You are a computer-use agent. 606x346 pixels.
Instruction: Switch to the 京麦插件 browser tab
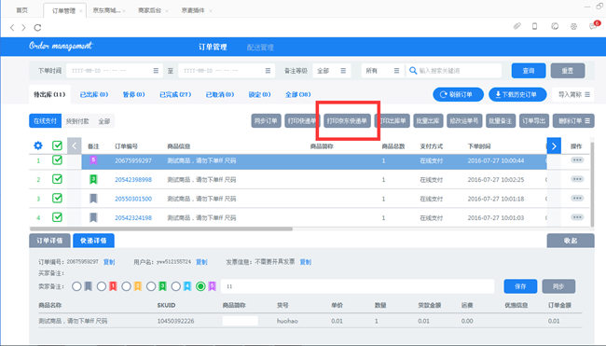point(192,10)
